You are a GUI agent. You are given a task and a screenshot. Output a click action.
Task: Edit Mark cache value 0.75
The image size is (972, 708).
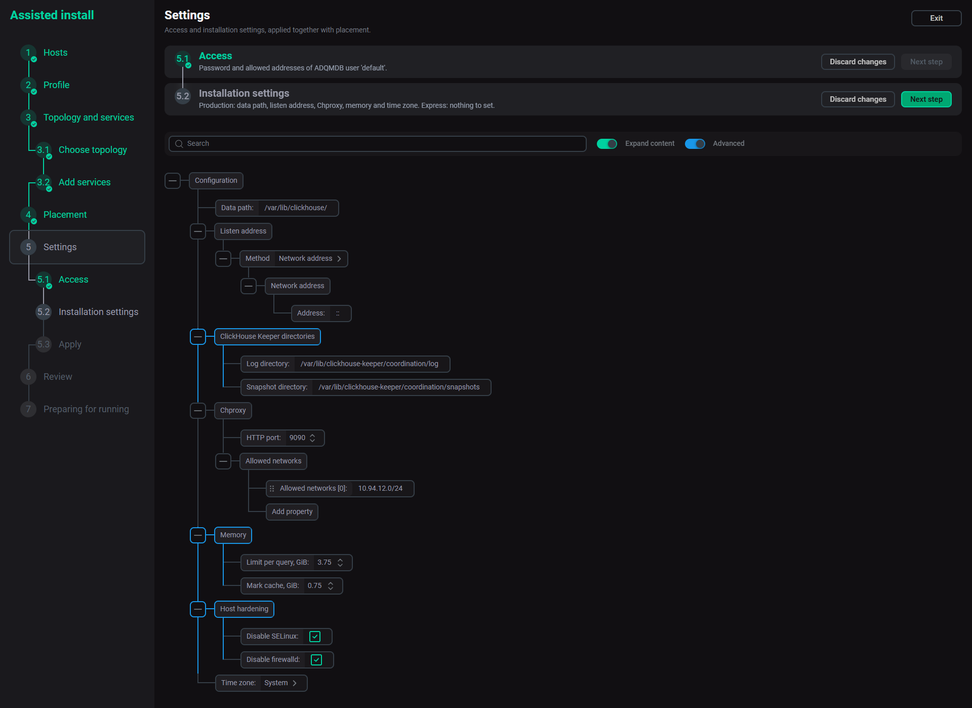coord(315,586)
